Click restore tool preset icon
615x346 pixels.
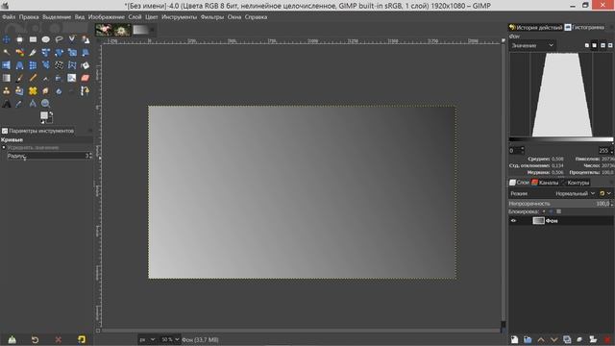(x=35, y=339)
